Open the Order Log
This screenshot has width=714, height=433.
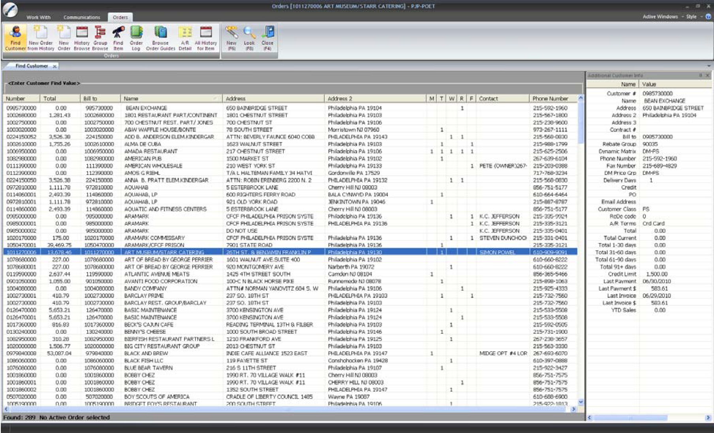136,38
